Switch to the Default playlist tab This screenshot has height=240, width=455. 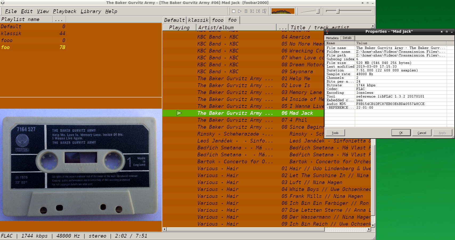point(174,20)
